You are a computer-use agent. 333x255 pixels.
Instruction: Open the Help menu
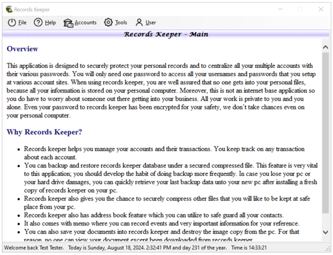coord(51,23)
